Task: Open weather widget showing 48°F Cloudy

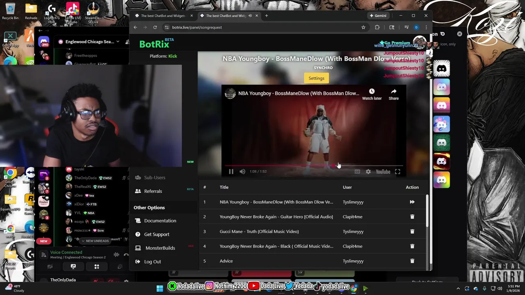Action: (x=14, y=288)
